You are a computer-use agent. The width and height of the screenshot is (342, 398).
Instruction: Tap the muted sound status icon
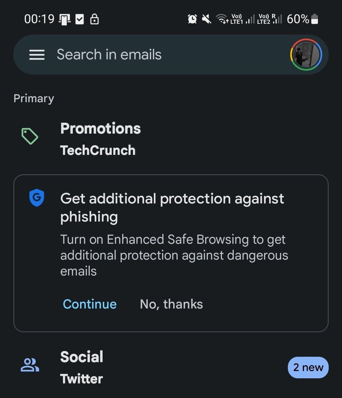pos(207,19)
